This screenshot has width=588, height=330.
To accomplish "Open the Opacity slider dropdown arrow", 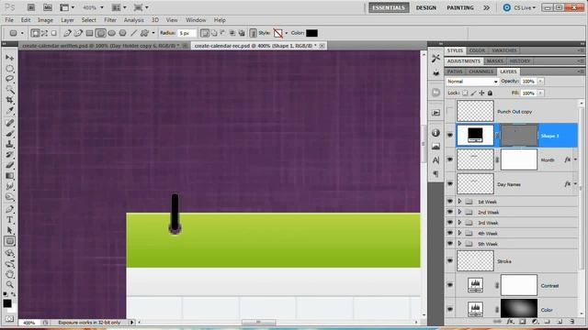I will click(540, 82).
